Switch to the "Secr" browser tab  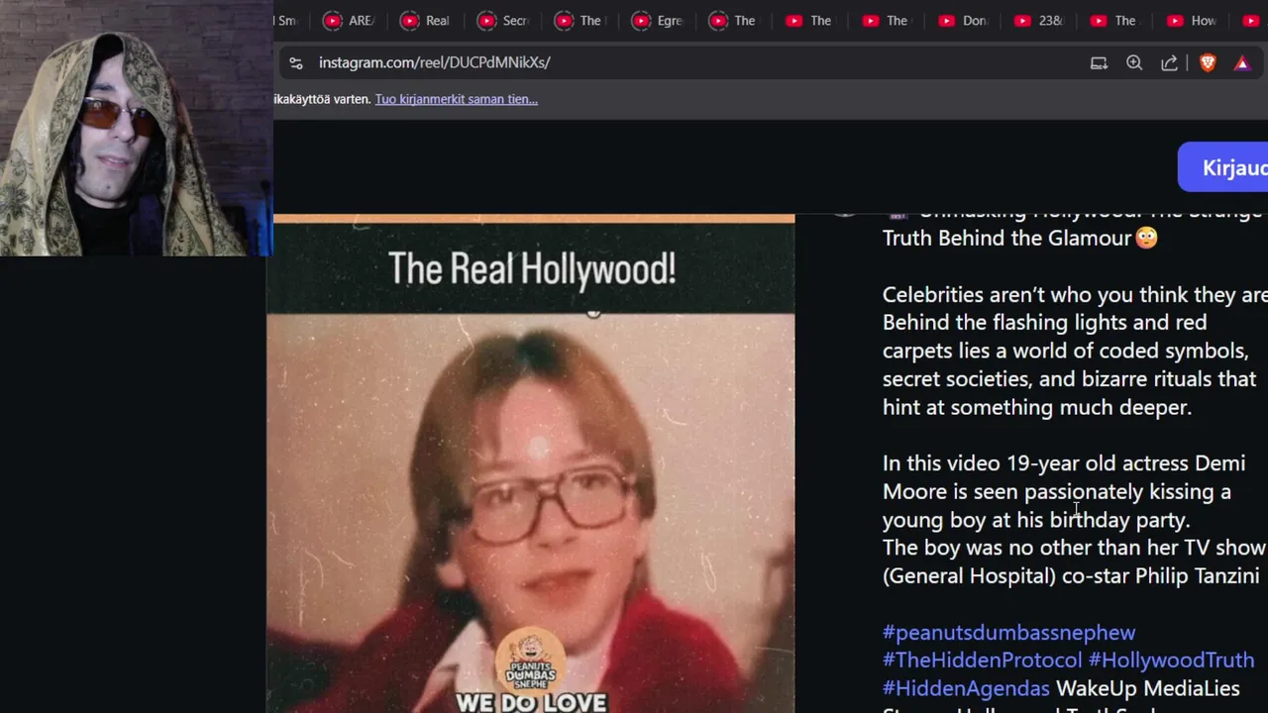pyautogui.click(x=502, y=21)
